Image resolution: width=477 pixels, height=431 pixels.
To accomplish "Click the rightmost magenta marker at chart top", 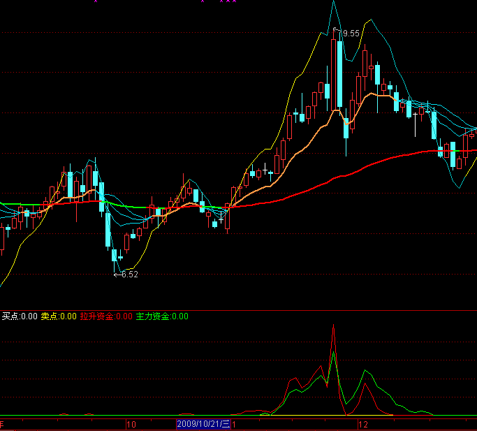I will (x=234, y=1).
